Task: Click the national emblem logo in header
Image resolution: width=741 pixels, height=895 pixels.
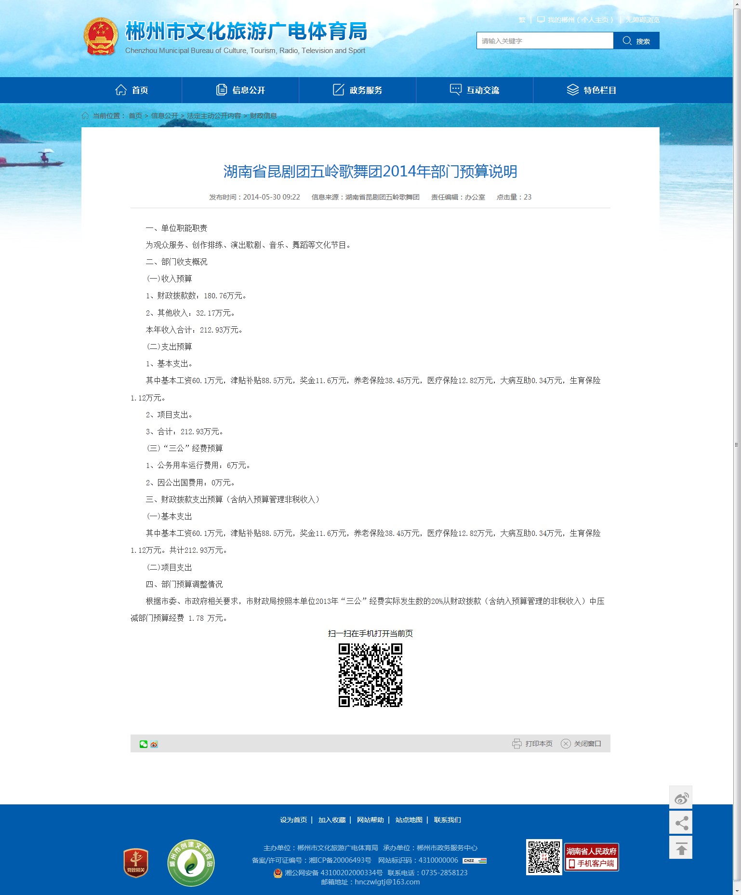Action: [101, 37]
